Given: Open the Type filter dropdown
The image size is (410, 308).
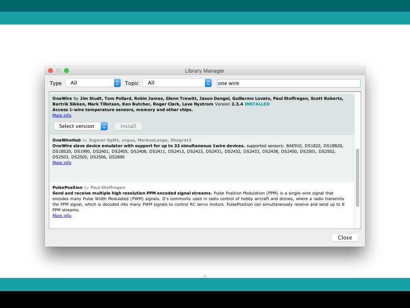Looking at the screenshot, I should click(x=93, y=83).
